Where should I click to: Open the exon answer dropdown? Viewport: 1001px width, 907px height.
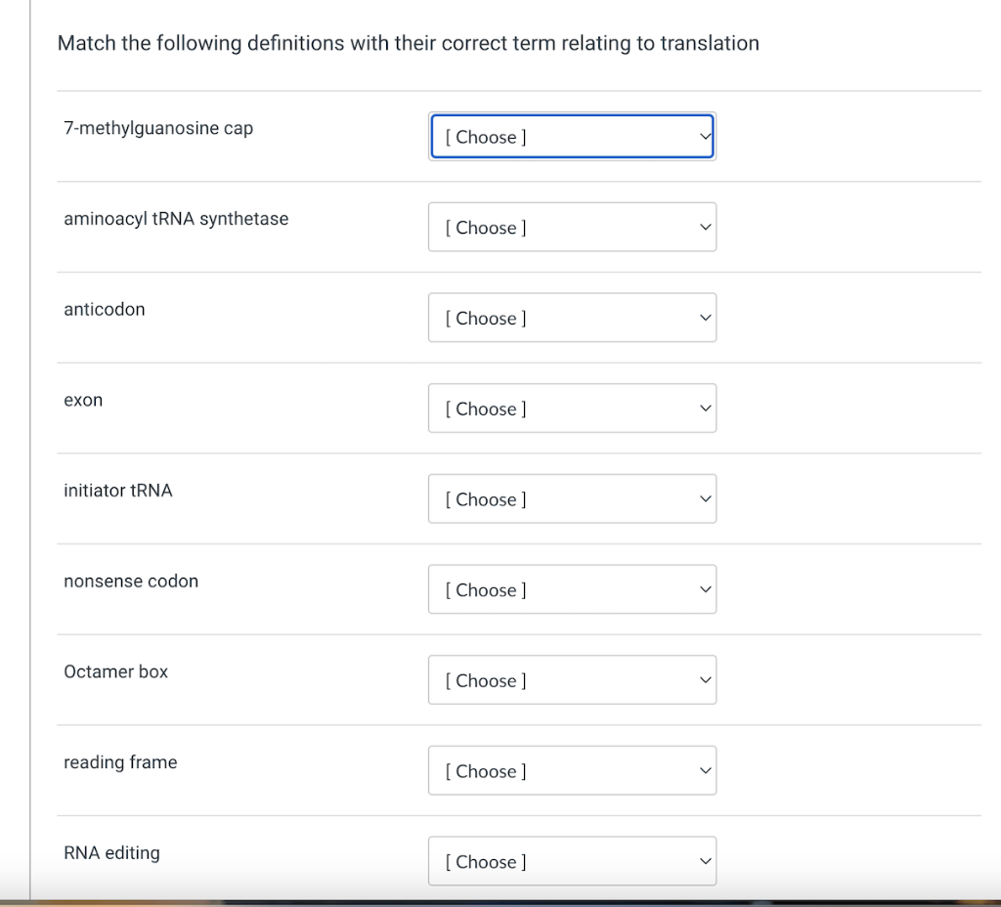click(572, 409)
